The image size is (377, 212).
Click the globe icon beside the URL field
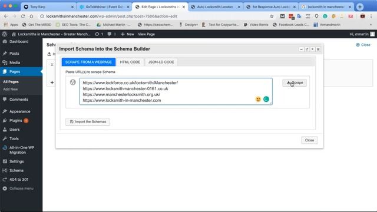click(x=73, y=82)
